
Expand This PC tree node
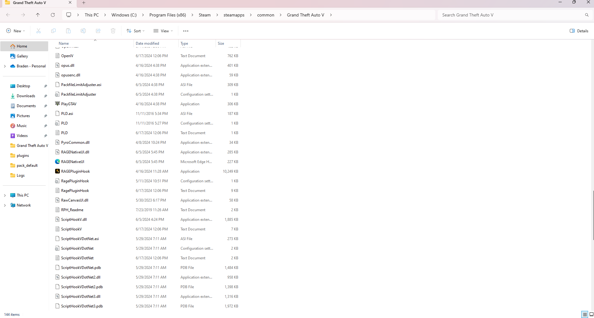tap(5, 195)
